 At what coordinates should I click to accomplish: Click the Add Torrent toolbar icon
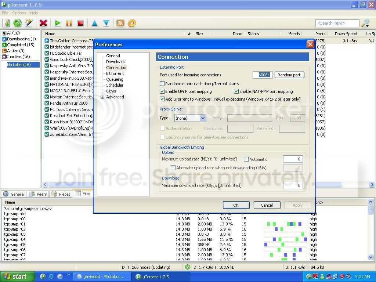coord(7,23)
